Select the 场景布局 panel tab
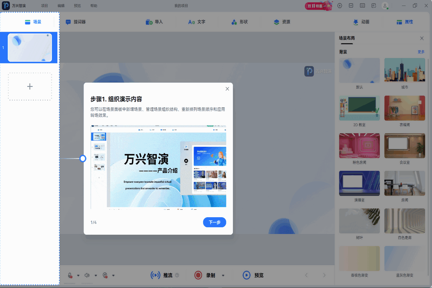 [x=347, y=38]
